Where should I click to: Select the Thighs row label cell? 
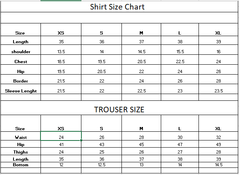pyautogui.click(x=21, y=152)
